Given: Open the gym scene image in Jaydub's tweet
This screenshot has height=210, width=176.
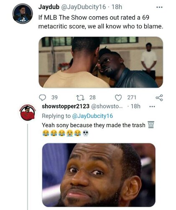Looking at the screenshot, I should pyautogui.click(x=101, y=62).
